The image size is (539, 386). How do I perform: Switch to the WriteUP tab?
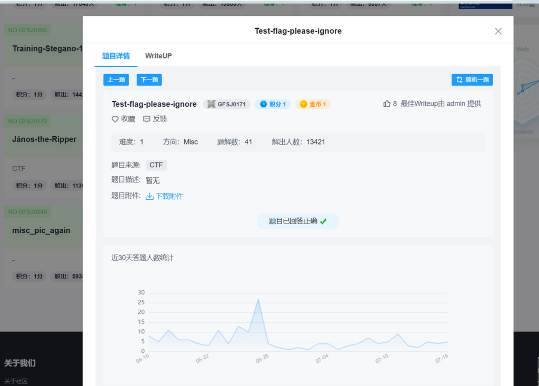click(158, 56)
